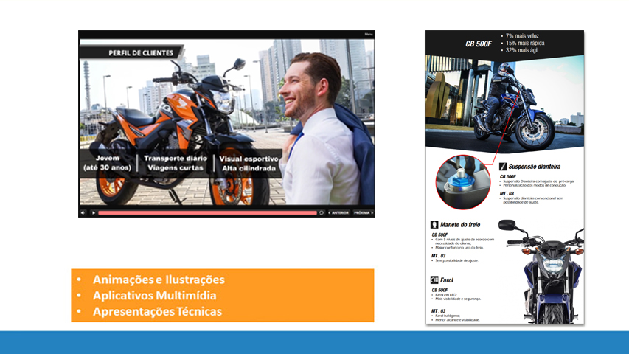Select the Transporte diário Viagens curtas label
The height and width of the screenshot is (354, 629).
click(176, 163)
